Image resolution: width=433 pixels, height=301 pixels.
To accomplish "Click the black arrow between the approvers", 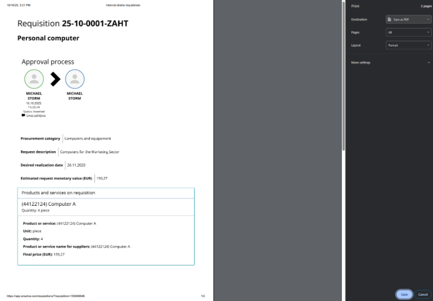I will [x=55, y=79].
